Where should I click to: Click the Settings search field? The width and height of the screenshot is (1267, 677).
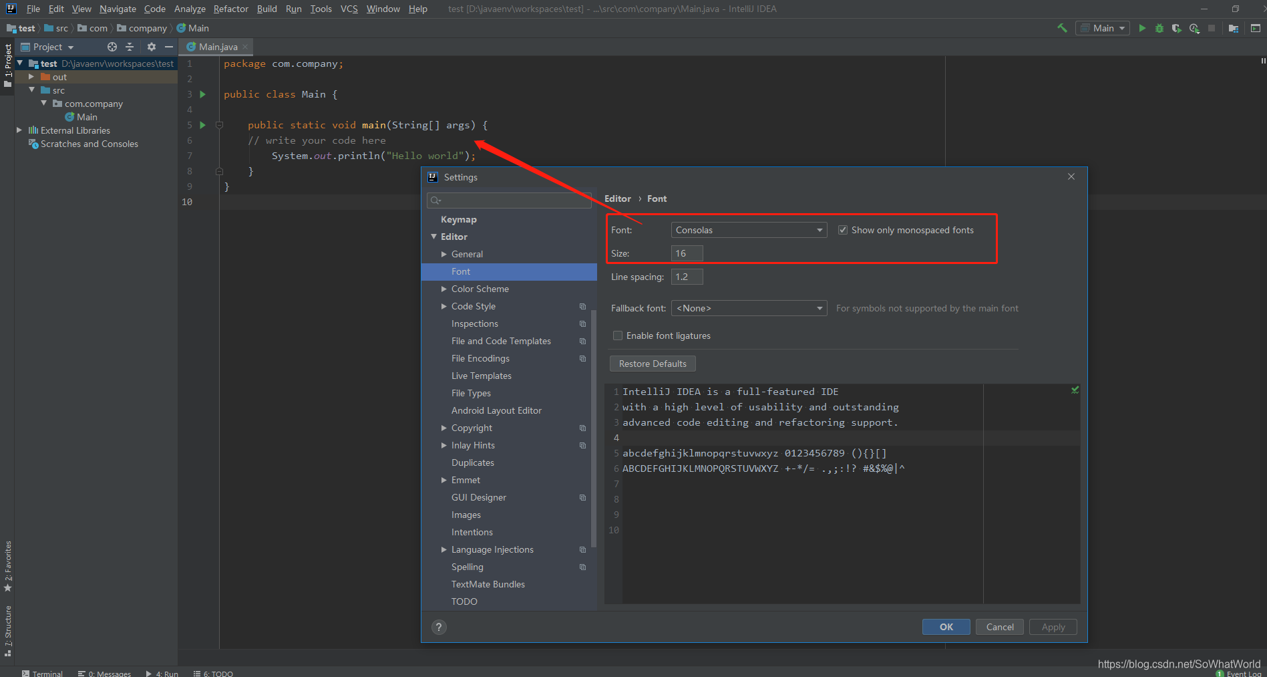coord(509,200)
